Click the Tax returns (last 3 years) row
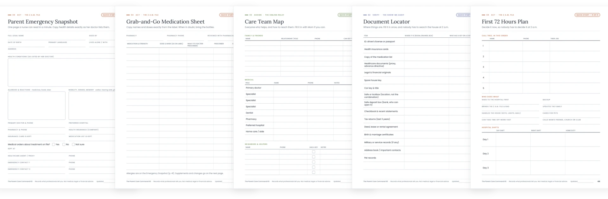This screenshot has width=608, height=199. click(417, 119)
